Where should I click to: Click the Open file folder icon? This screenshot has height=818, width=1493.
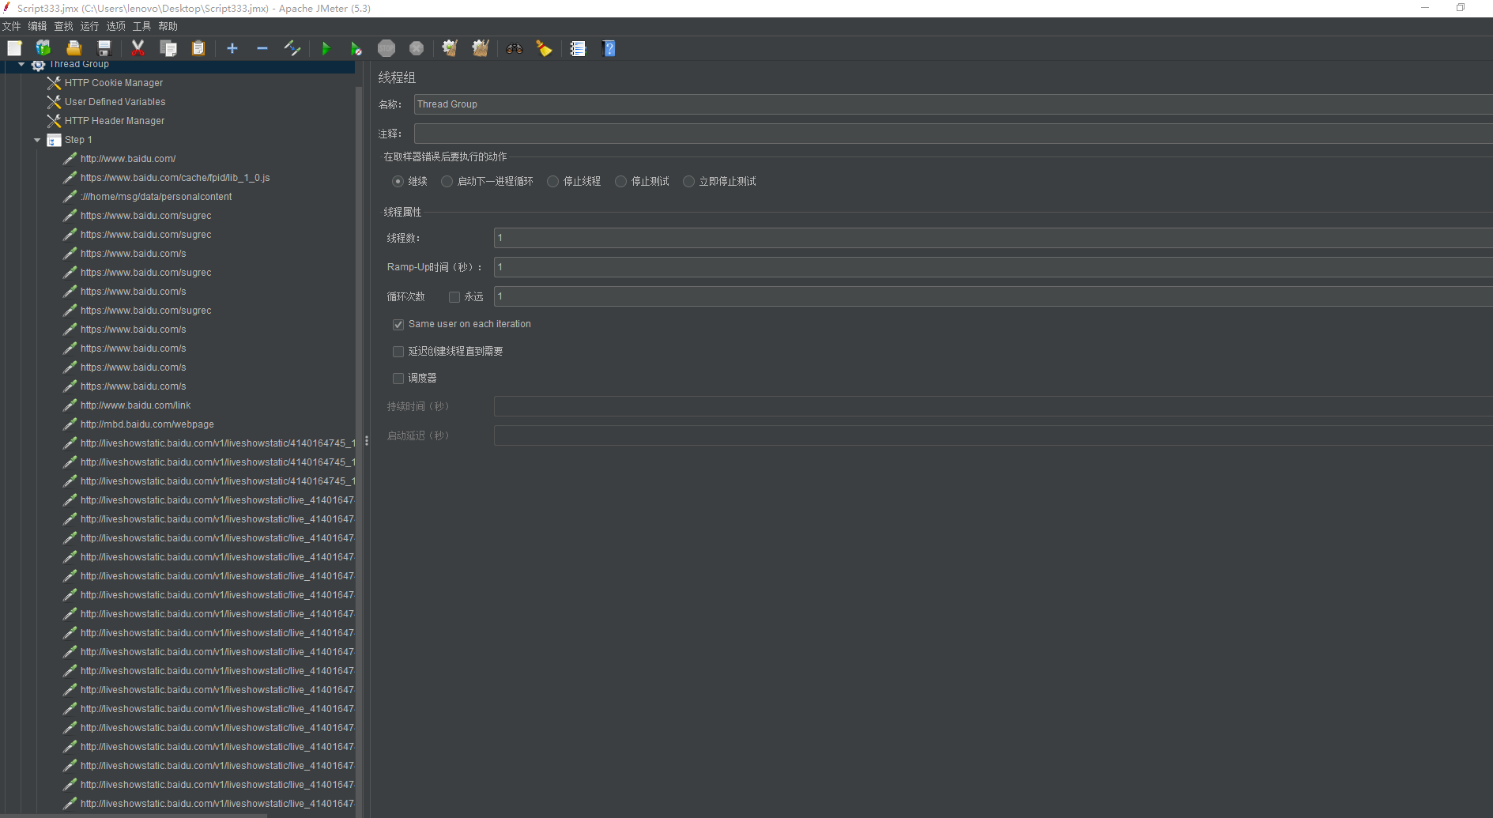[74, 48]
